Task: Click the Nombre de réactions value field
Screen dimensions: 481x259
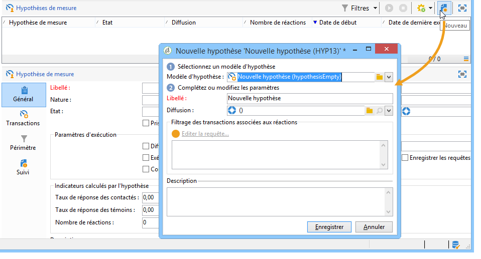Action: click(150, 222)
